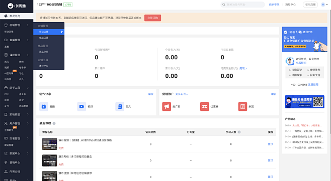Viewport: 331px width, 181px height.
Task: Open the account avatar dropdown in header
Action: click(324, 5)
